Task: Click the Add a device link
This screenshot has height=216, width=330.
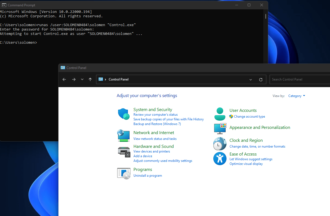Action: pyautogui.click(x=143, y=156)
